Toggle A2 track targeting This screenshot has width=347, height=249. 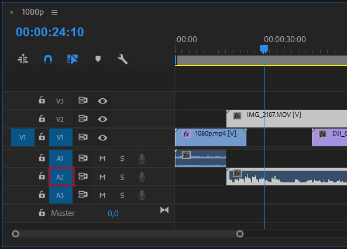pos(61,177)
